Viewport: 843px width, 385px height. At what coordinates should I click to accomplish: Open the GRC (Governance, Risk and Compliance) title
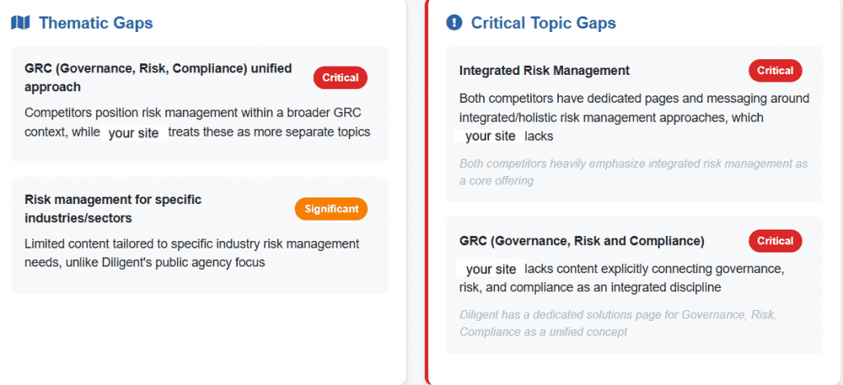tap(581, 241)
